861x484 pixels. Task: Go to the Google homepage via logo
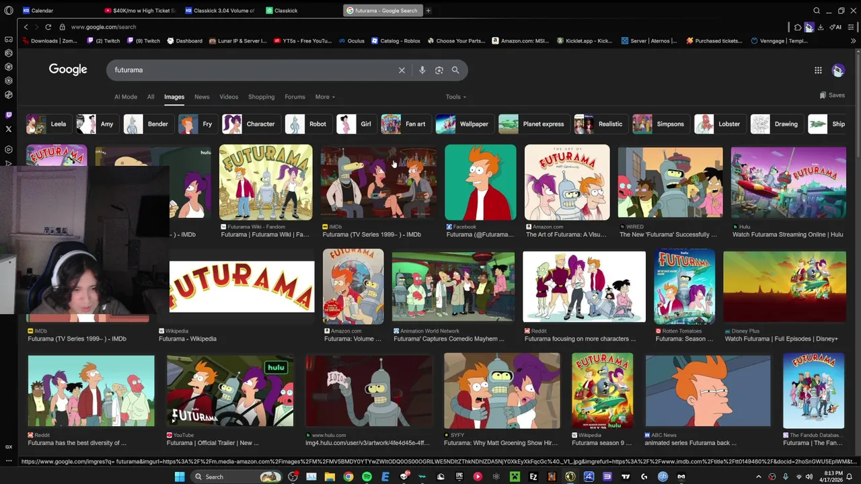pos(68,69)
